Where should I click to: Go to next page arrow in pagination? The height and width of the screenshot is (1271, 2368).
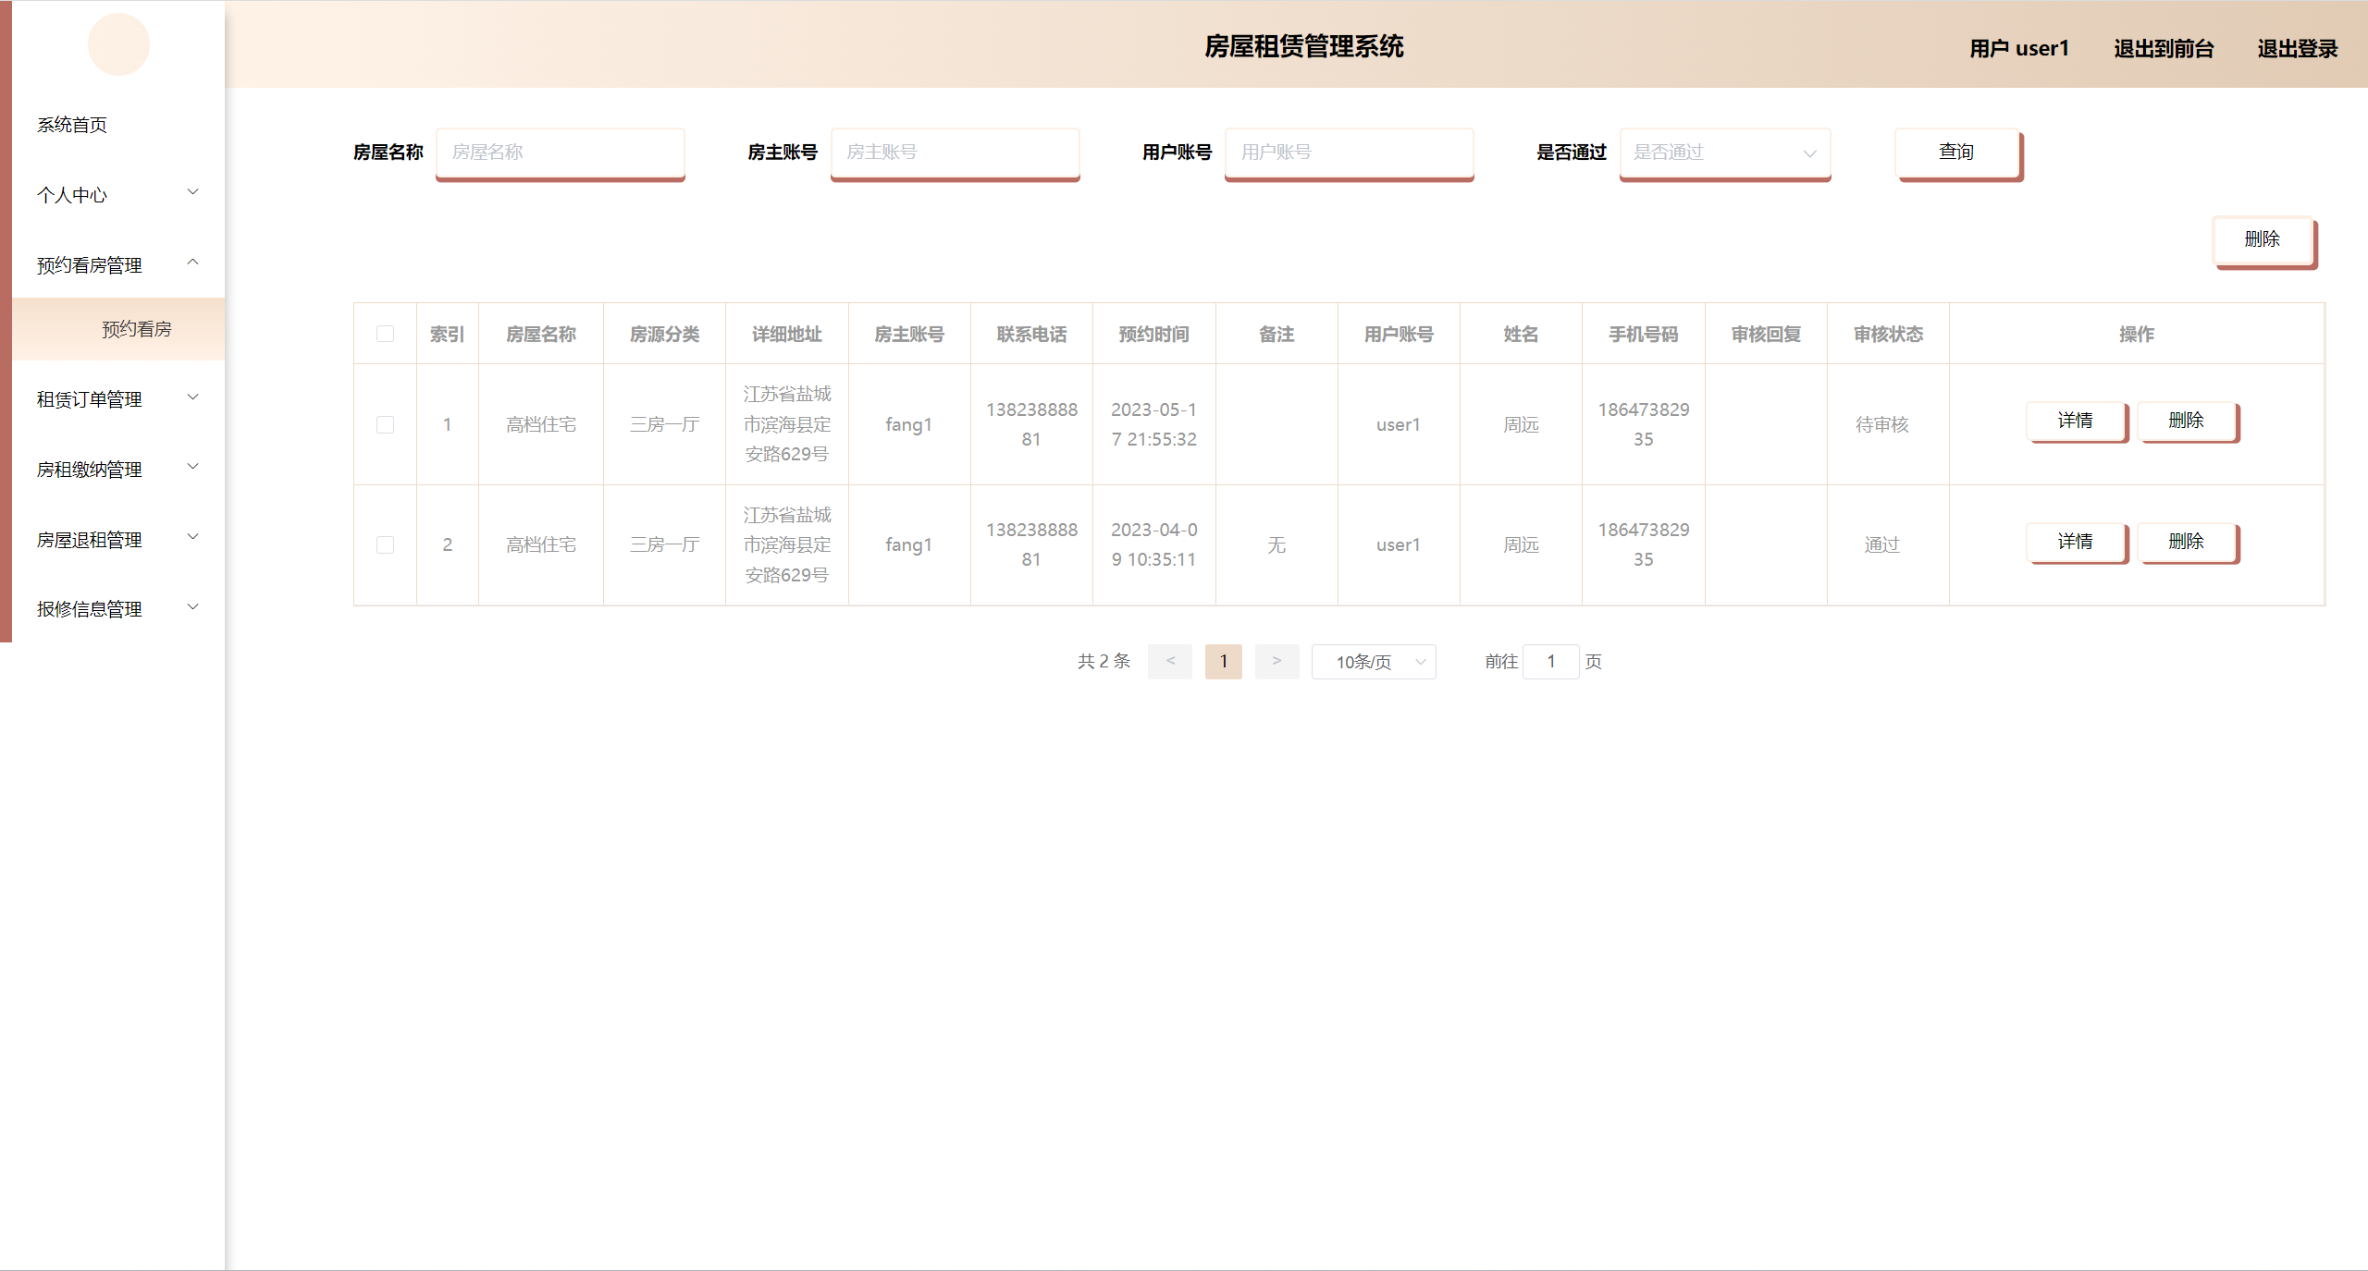[x=1276, y=661]
